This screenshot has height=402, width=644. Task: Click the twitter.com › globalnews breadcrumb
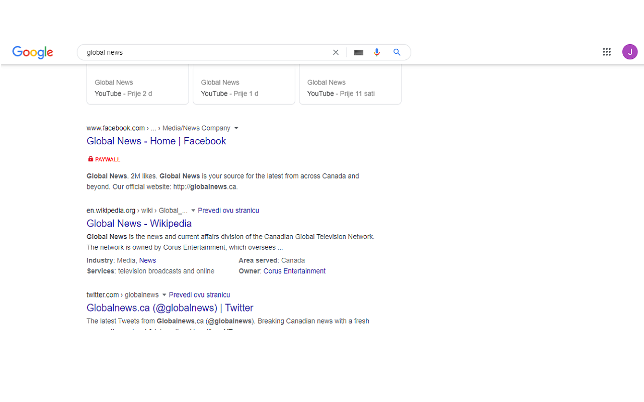[x=123, y=295]
